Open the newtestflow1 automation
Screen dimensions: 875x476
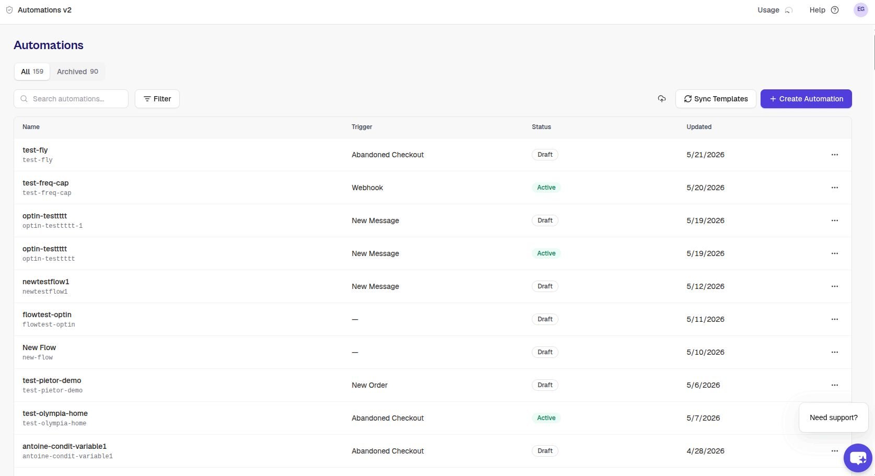(x=46, y=282)
